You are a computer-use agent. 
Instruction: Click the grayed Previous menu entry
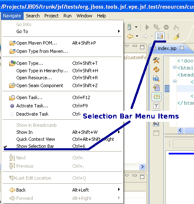tap(62, 166)
